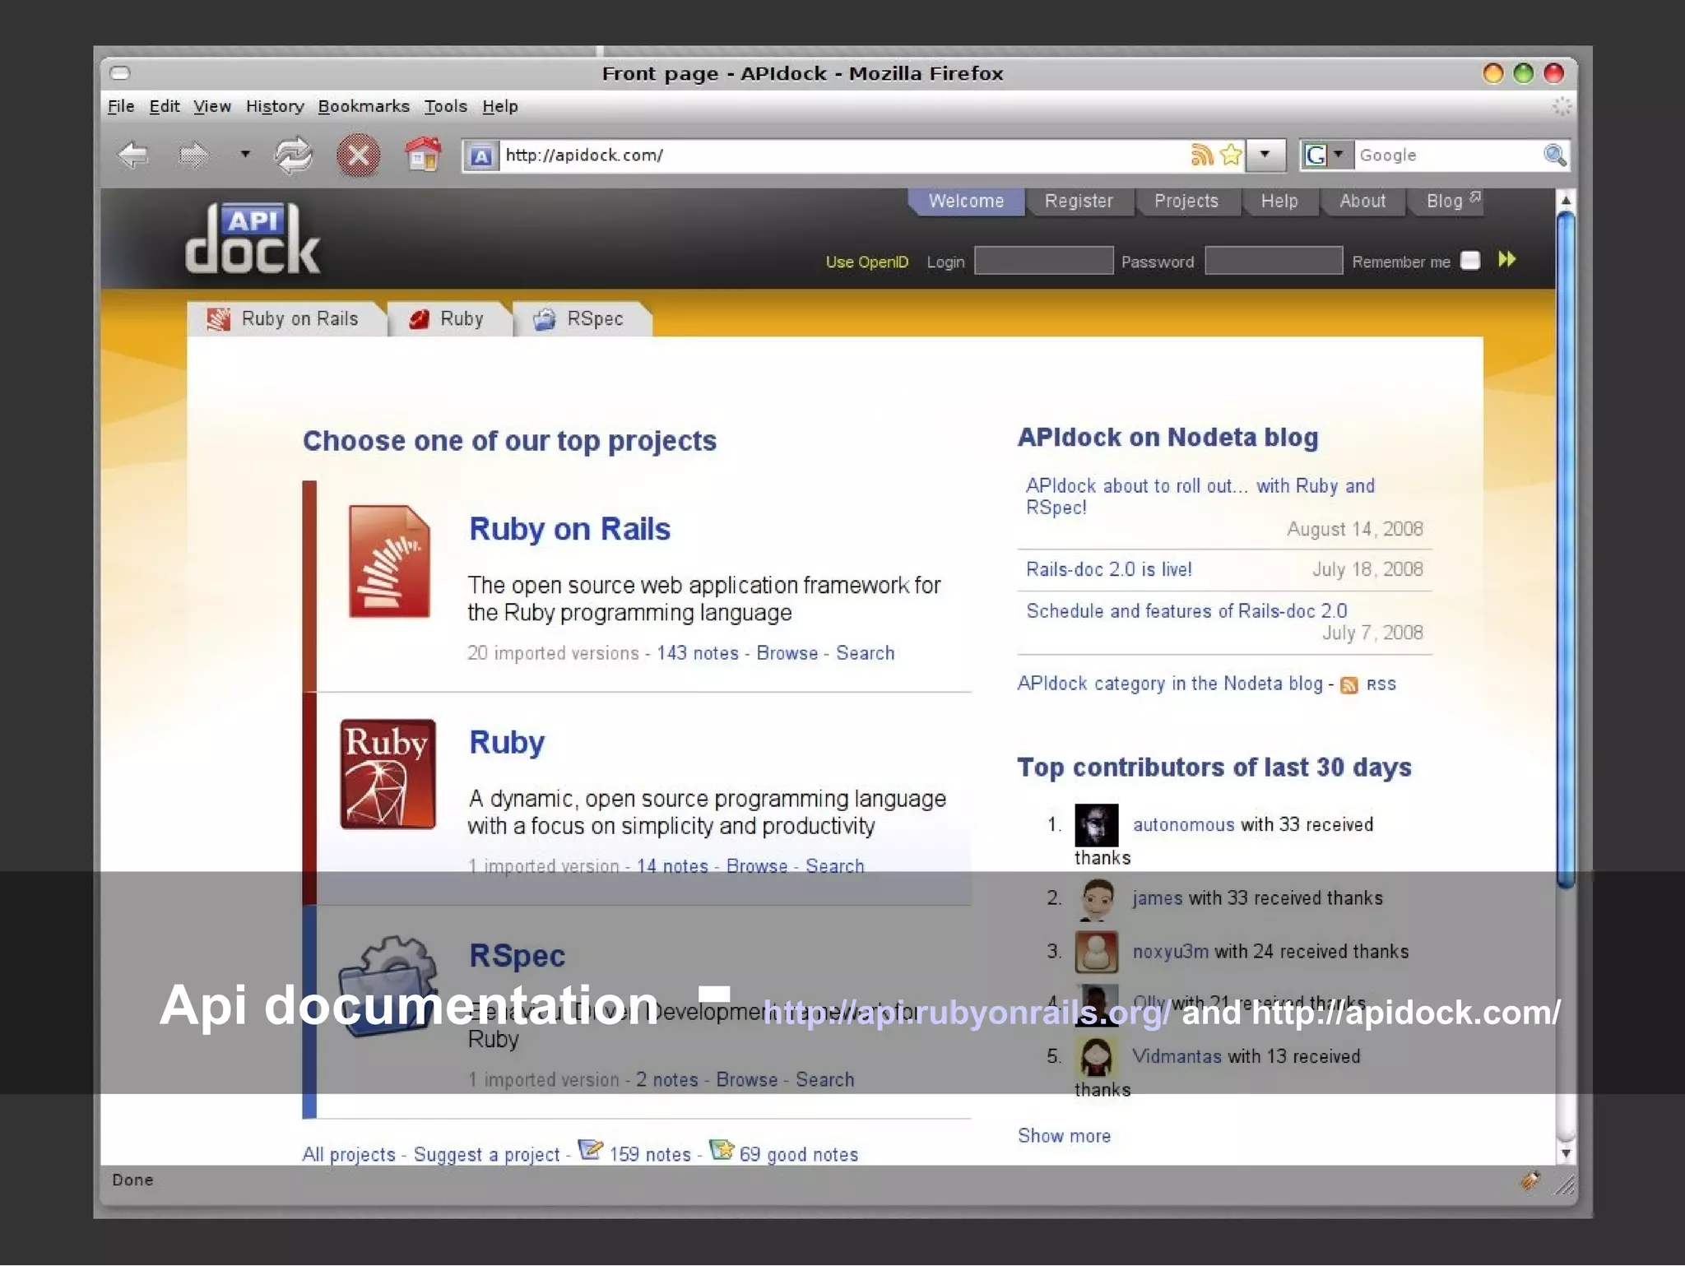Reload the page with the refresh icon
1685x1266 pixels.
pyautogui.click(x=294, y=155)
